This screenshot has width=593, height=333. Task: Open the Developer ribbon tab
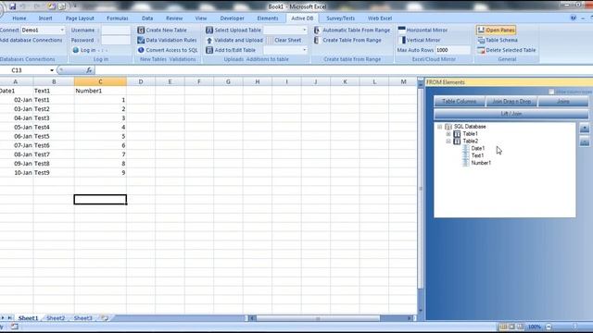point(233,18)
